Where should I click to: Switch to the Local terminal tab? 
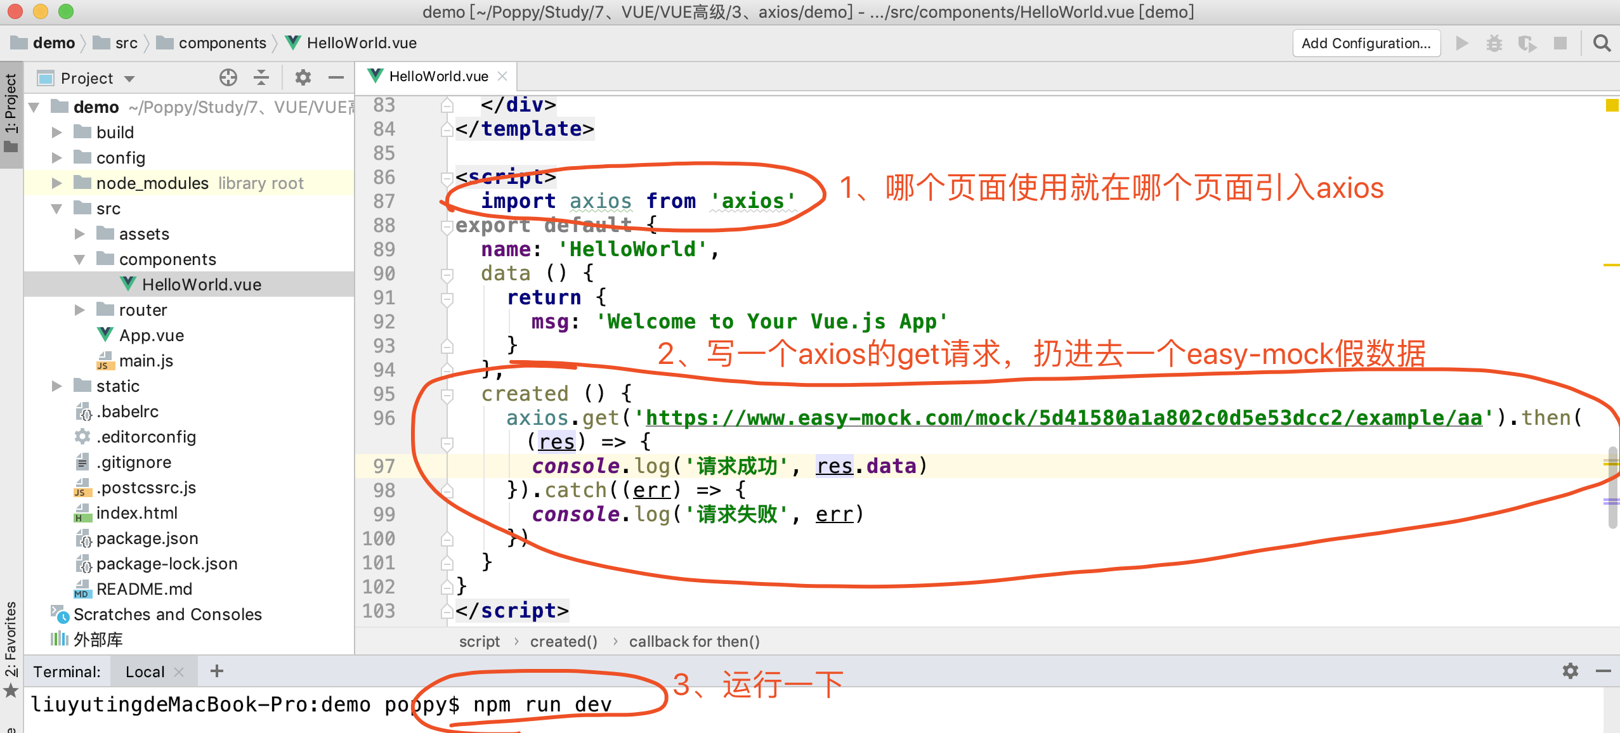coord(145,671)
